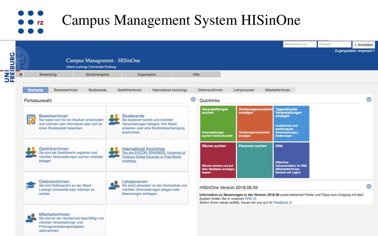Click the external link icon beside WIKI
Image resolution: width=378 pixels, height=236 pixels.
[x=254, y=199]
